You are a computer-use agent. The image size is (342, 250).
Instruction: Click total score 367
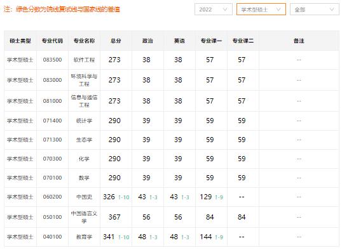tap(114, 217)
